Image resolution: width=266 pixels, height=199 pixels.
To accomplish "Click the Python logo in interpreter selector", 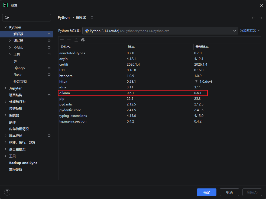I will pos(87,31).
